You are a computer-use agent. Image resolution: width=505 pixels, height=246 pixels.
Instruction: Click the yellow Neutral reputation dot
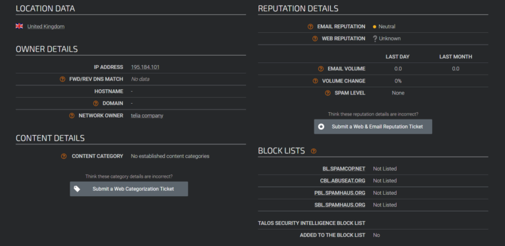coord(375,27)
